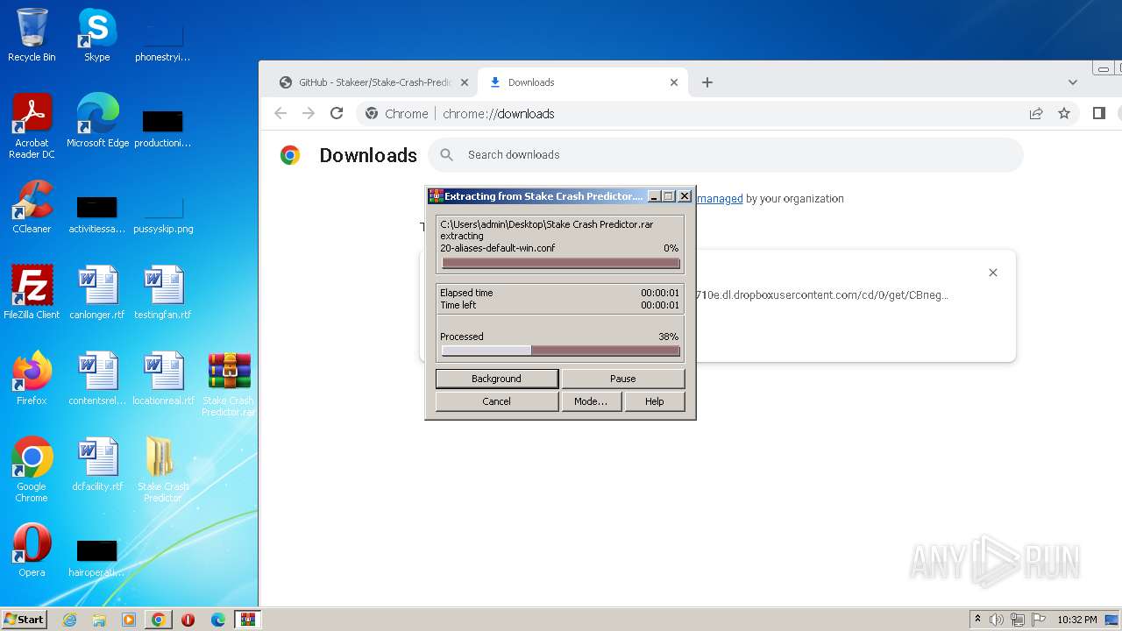Screen dimensions: 1122x631
Task: Click the Chrome reload page icon
Action: (x=337, y=113)
